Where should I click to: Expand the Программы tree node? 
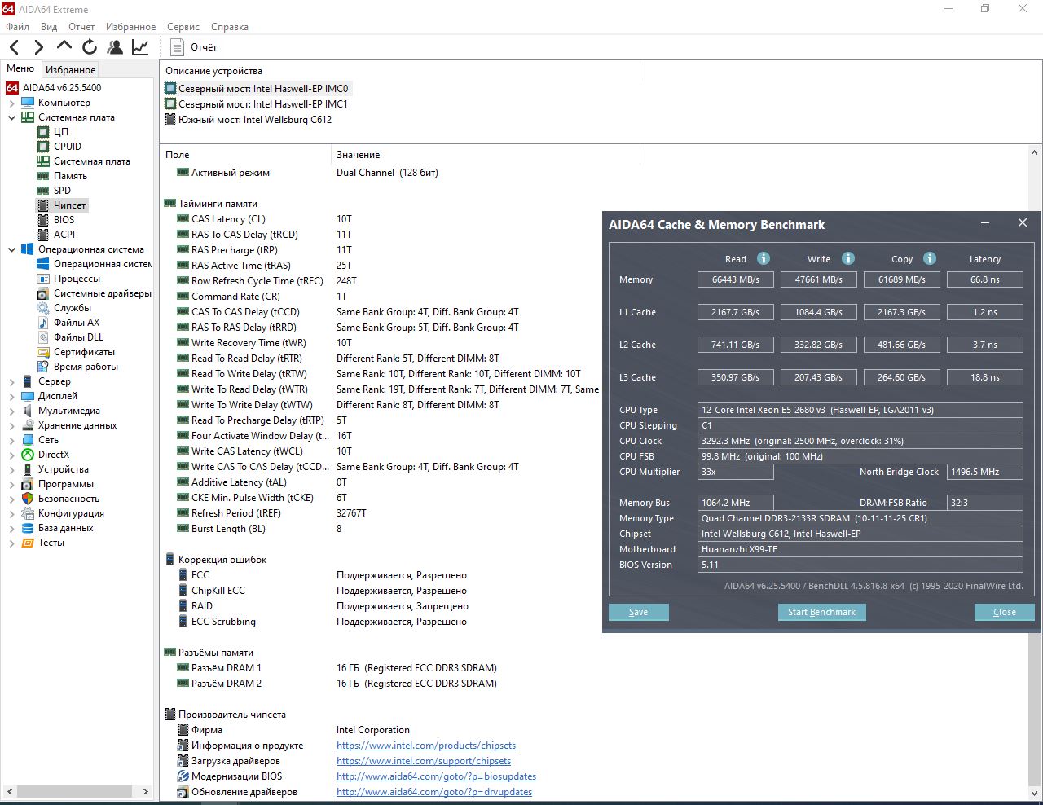[11, 484]
